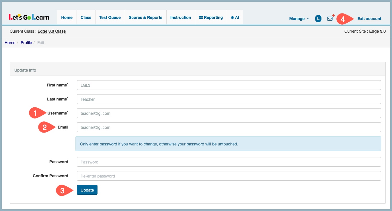
Task: Click the user avatar 'L' icon
Action: tap(318, 19)
